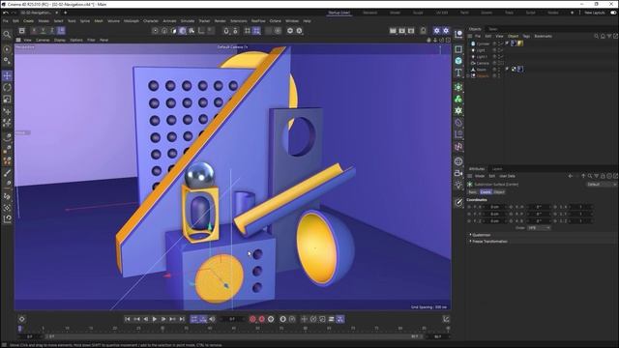
Task: Click the globe Environment icon in right palette
Action: point(458,161)
